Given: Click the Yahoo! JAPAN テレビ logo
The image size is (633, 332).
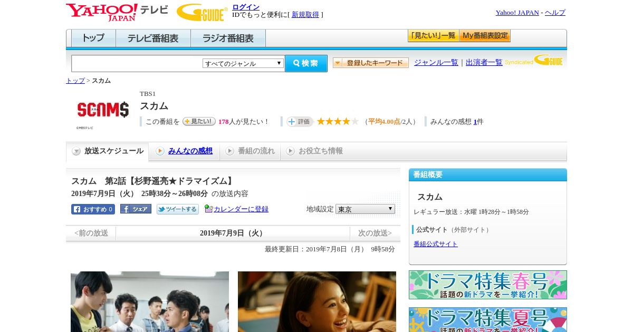Looking at the screenshot, I should 117,12.
